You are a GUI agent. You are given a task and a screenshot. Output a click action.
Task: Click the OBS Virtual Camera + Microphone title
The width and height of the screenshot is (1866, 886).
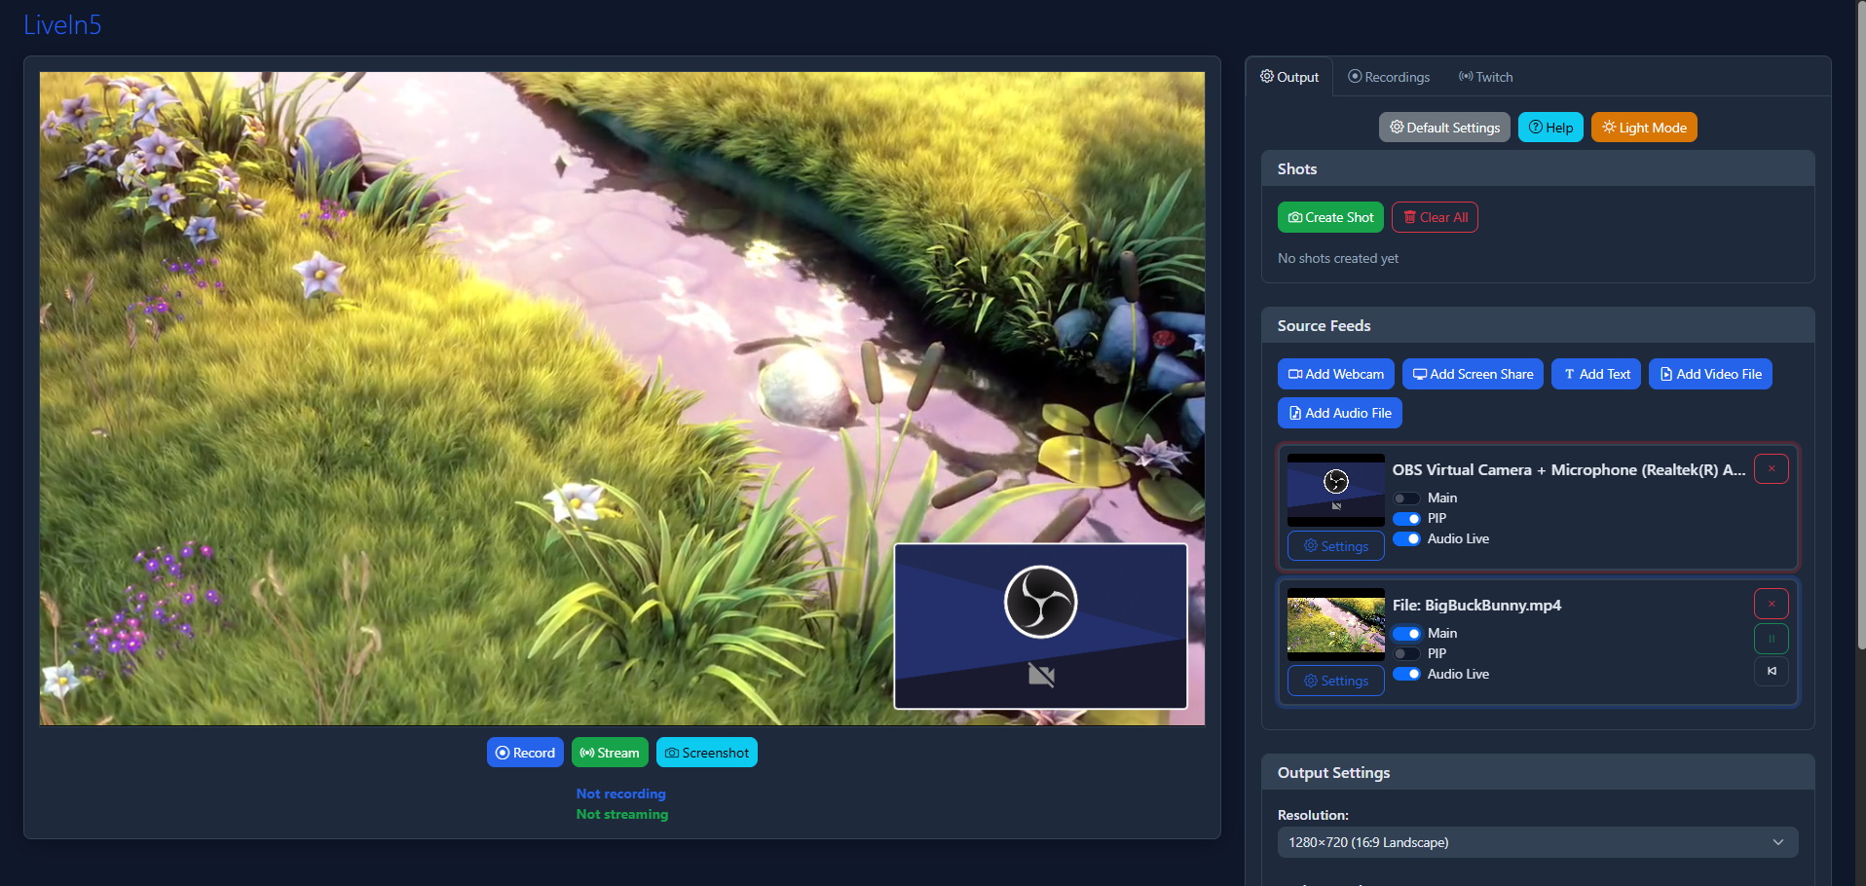point(1569,469)
